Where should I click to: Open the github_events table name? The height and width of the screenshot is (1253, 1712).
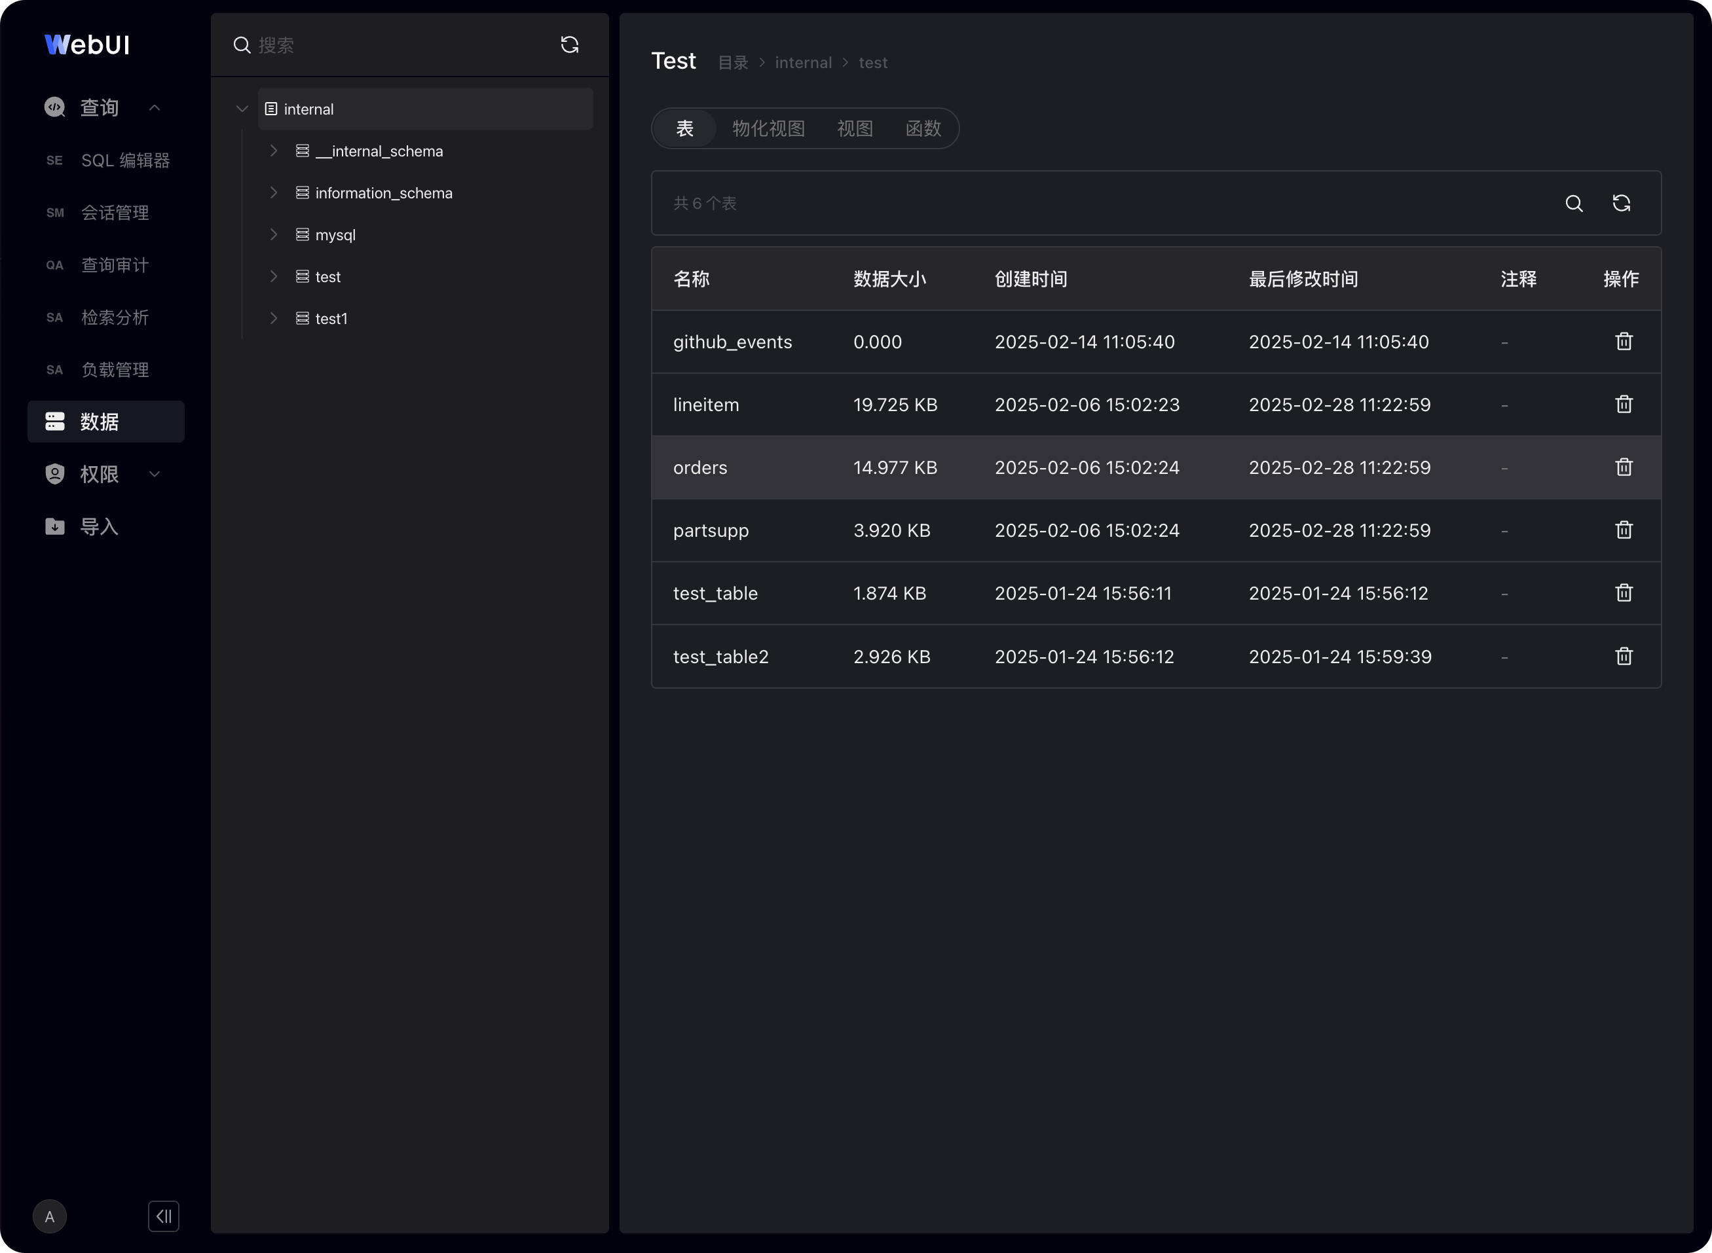pyautogui.click(x=732, y=342)
